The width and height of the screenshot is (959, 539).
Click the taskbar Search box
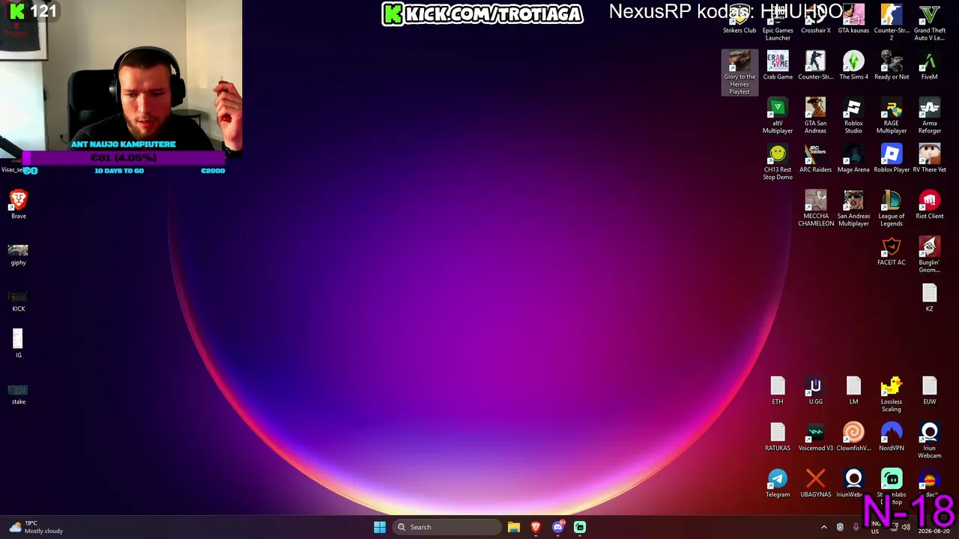(x=447, y=527)
